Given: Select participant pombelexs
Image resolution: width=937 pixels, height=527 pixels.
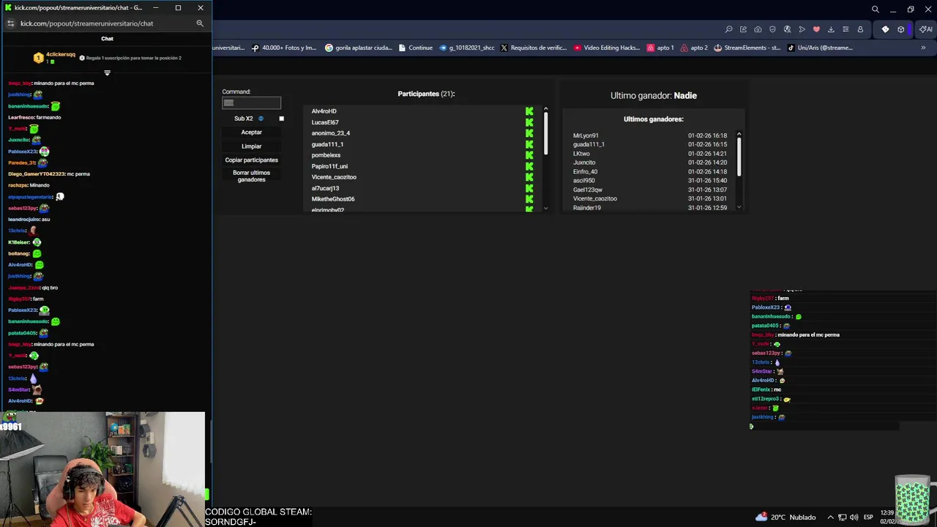Looking at the screenshot, I should click(326, 155).
